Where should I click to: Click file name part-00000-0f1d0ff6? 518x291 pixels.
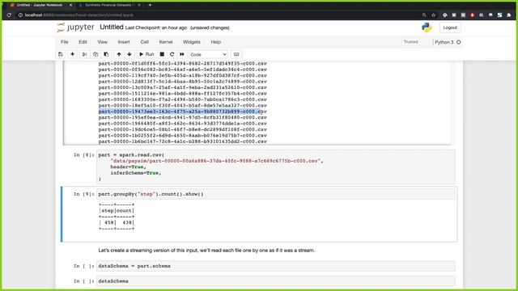click(182, 63)
